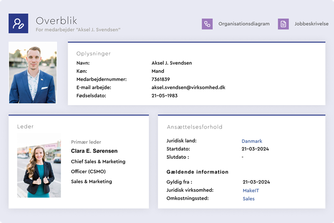This screenshot has height=223, width=334.
Task: Click the e-mail address aksel.svendsen@virksomhed.dk
Action: (188, 87)
